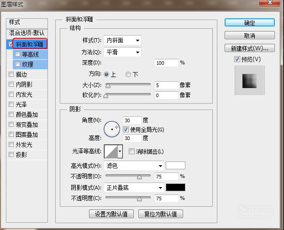284x230 pixels.
Task: Click the 大小 size slider handle
Action: (x=108, y=85)
